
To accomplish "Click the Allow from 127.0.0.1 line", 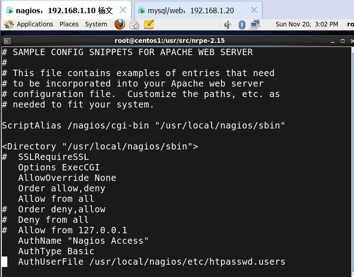I will [x=64, y=230].
